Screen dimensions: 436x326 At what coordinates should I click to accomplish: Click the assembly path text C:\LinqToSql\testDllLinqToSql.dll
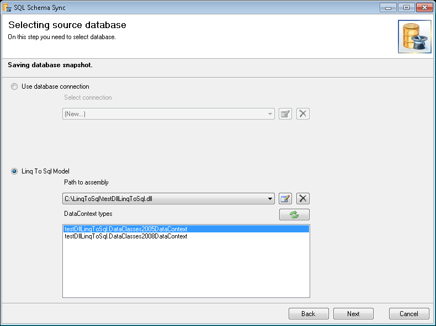click(x=108, y=199)
